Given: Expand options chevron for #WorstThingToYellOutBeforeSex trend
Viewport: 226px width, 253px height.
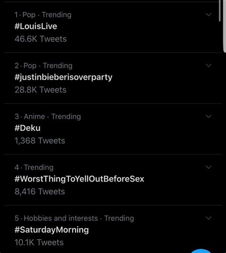Looking at the screenshot, I should click(x=208, y=167).
